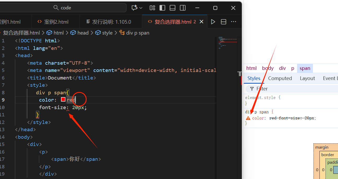
Task: Open the customize layout icon
Action: [x=152, y=8]
